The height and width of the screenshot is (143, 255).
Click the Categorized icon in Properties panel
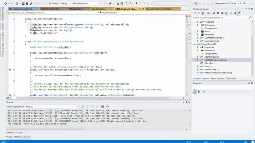(195, 92)
